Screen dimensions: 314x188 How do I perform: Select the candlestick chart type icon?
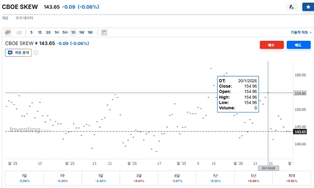[8, 32]
